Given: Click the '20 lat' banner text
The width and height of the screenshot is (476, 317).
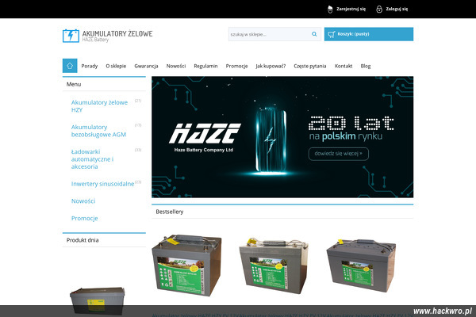Looking at the screenshot, I should pyautogui.click(x=351, y=123).
